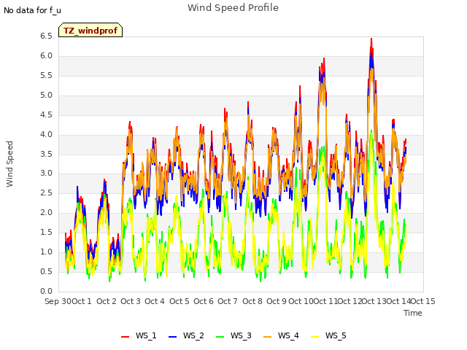Click the TZ_windprof annotation tag

[90, 31]
